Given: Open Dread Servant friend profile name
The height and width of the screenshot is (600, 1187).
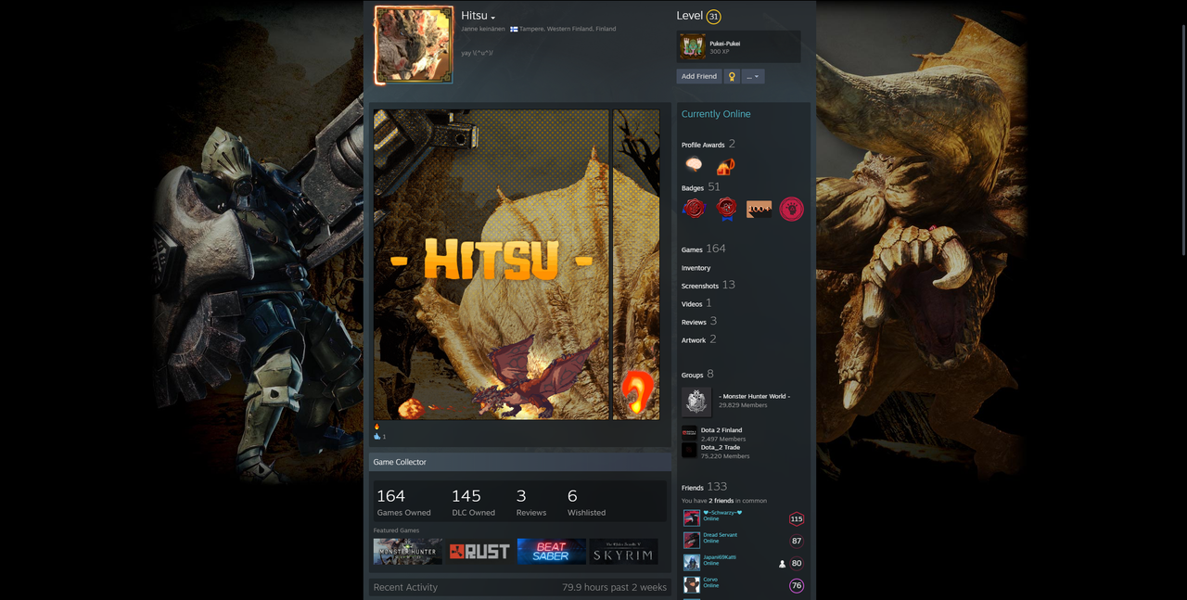Looking at the screenshot, I should 720,535.
